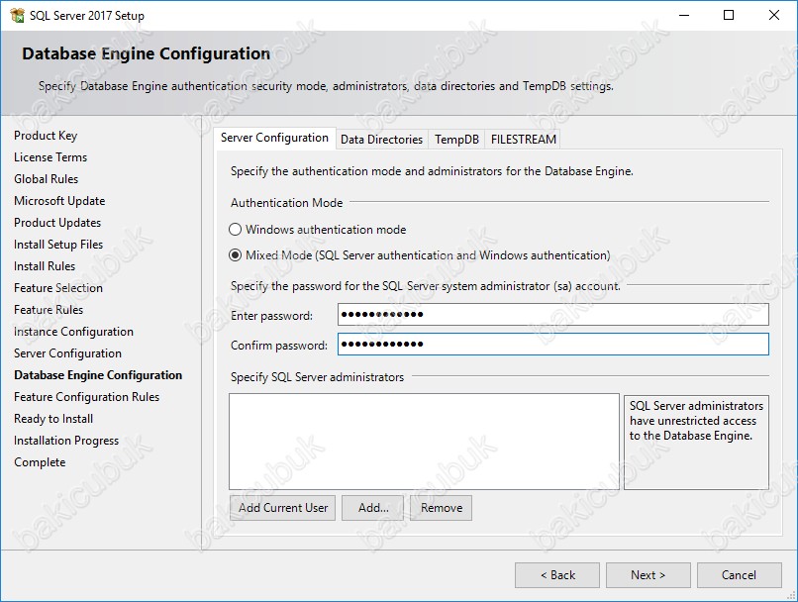Click the Confirm password field
The width and height of the screenshot is (798, 602).
pyautogui.click(x=552, y=345)
